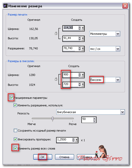Click the pixel dimensions lock icon

click(x=56, y=79)
